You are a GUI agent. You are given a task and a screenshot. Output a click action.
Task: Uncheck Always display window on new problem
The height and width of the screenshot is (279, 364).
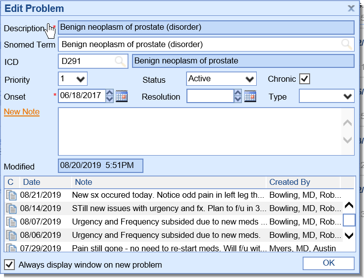[x=9, y=265]
